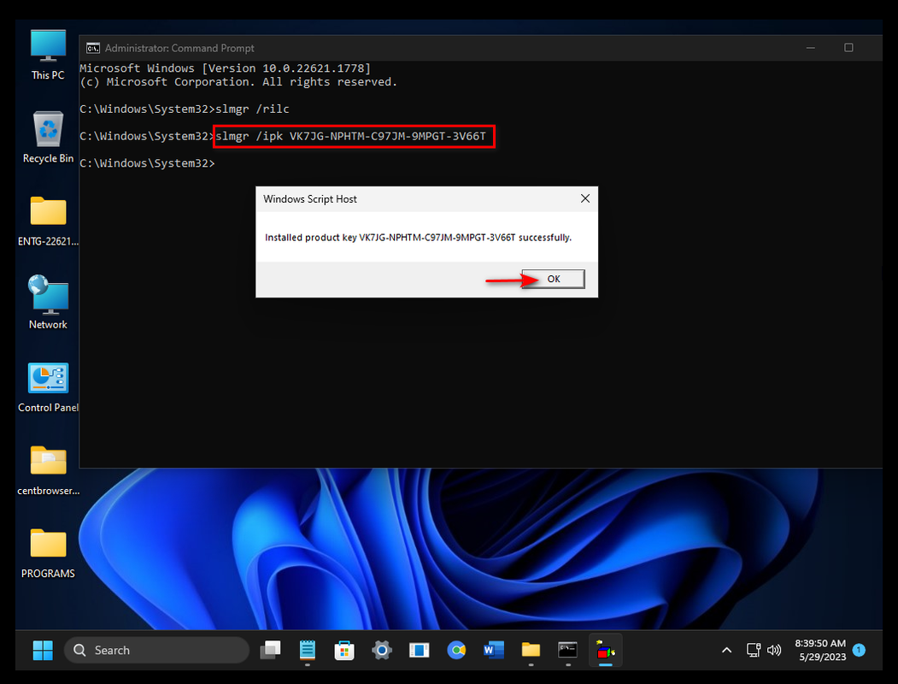Viewport: 898px width, 684px height.
Task: Open Microsoft Store from taskbar
Action: click(x=344, y=650)
